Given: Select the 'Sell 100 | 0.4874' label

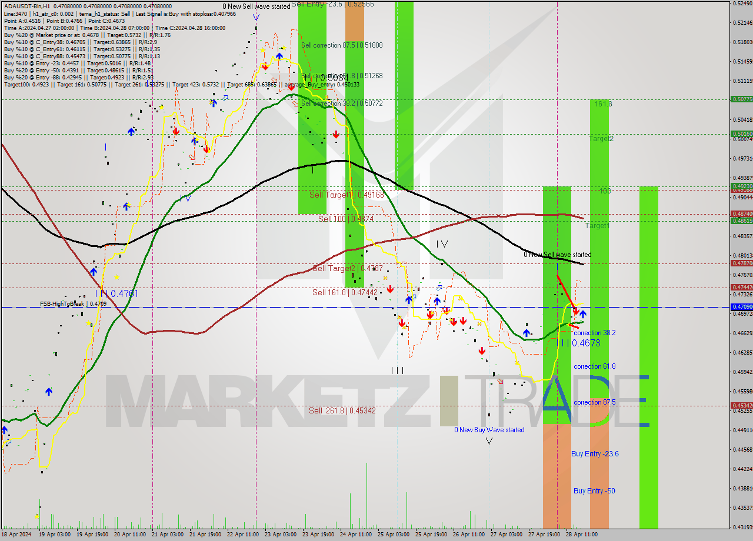Looking at the screenshot, I should (346, 219).
